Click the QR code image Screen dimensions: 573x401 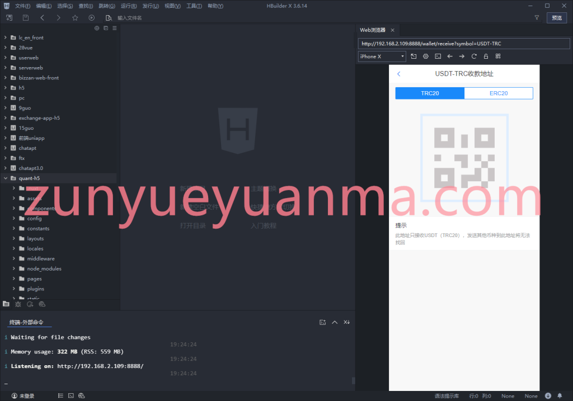pos(464,158)
